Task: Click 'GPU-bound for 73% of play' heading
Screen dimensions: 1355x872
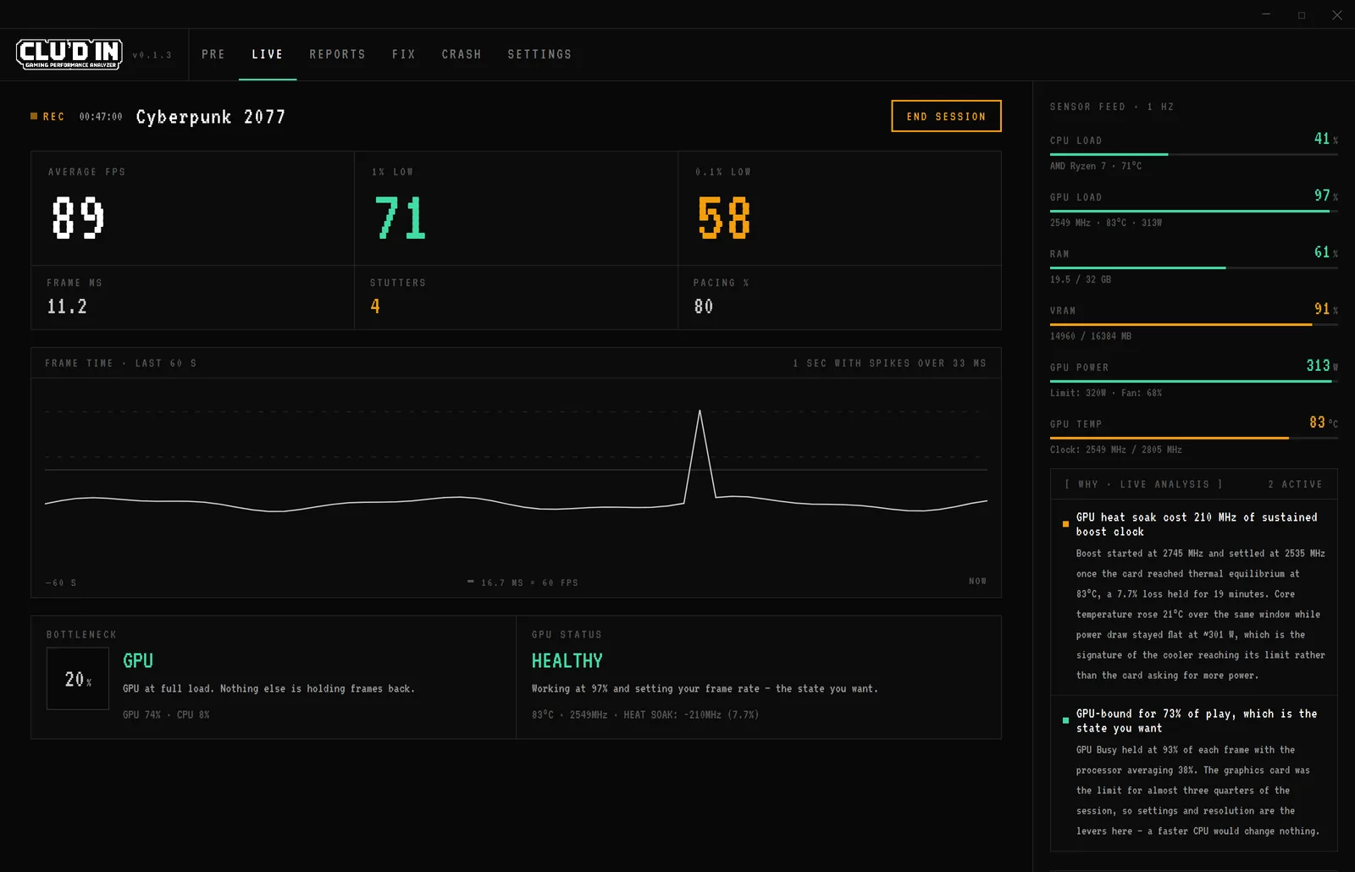Action: point(1197,720)
